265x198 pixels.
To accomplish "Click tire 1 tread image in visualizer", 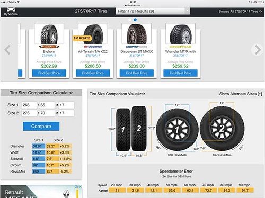I will [x=123, y=130].
